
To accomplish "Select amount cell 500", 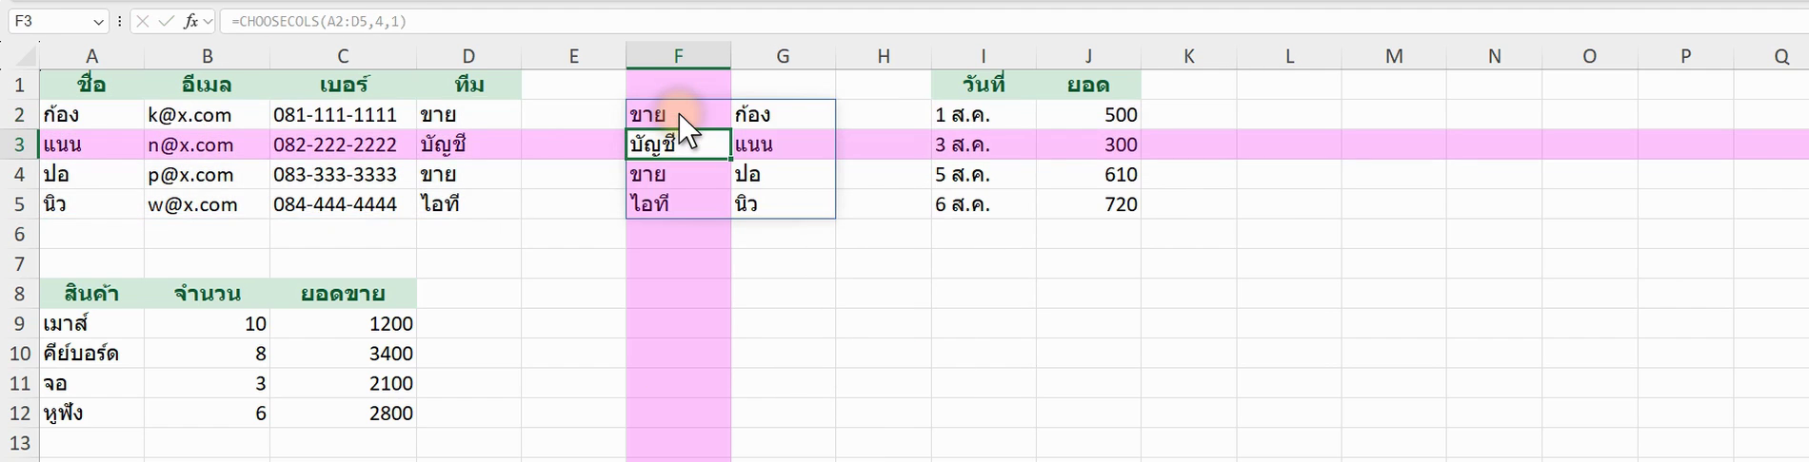I will point(1088,115).
